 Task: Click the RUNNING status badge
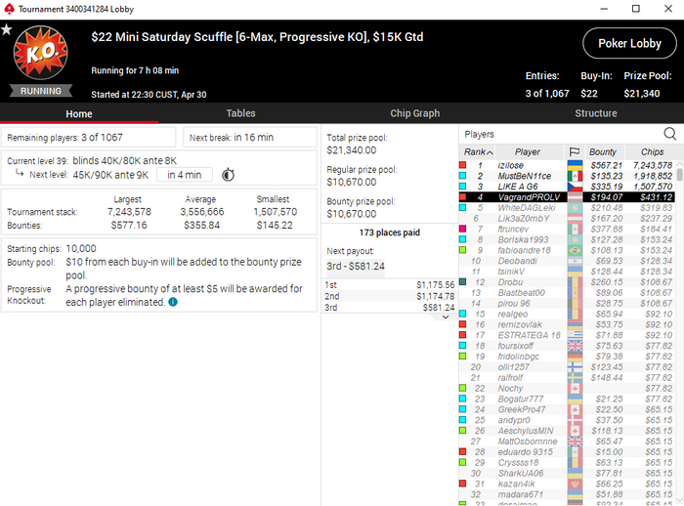[41, 91]
